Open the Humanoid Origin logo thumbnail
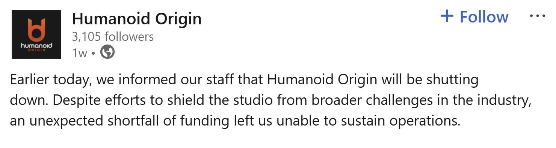This screenshot has height=148, width=556. [36, 34]
